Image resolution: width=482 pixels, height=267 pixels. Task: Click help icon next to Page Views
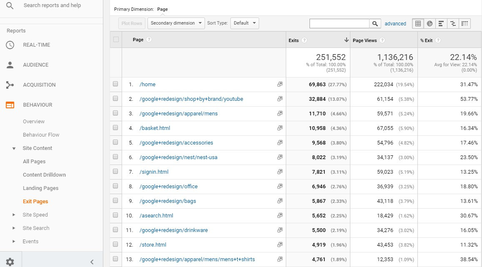pos(382,40)
